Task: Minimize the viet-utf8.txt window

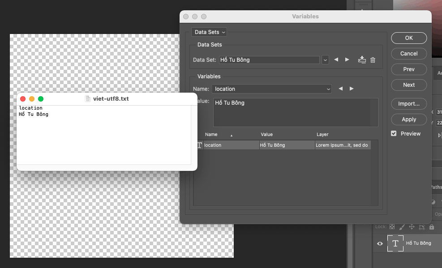Action: tap(32, 99)
